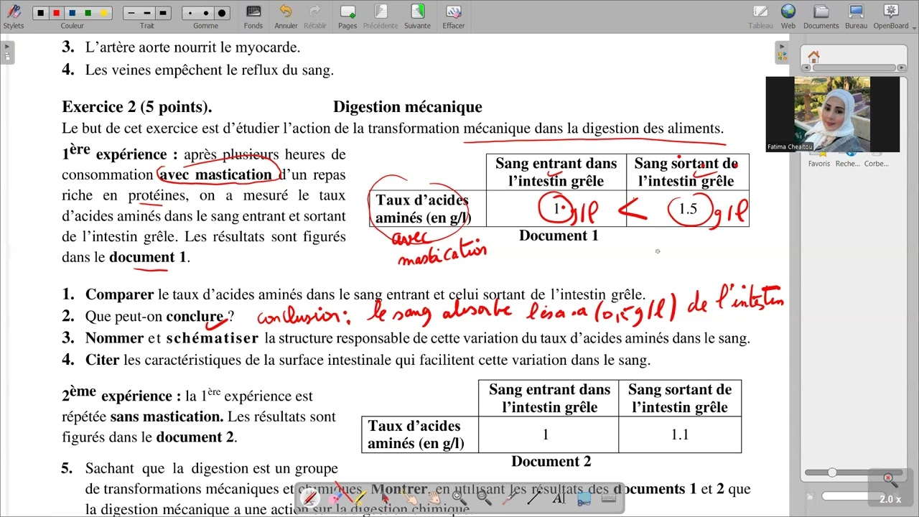This screenshot has height=517, width=919.
Task: Choose the medium Gomme eraser size
Action: pos(206,13)
